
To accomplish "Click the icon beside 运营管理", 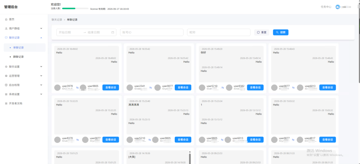I will 6,76.
